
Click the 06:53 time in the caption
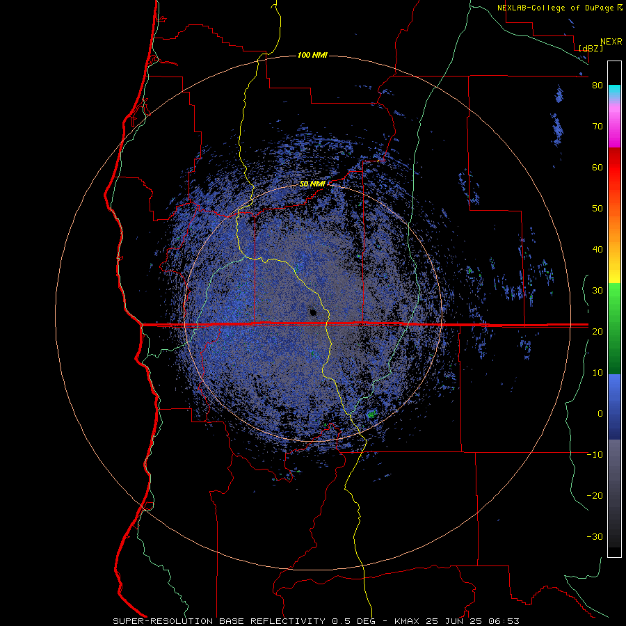[506, 621]
